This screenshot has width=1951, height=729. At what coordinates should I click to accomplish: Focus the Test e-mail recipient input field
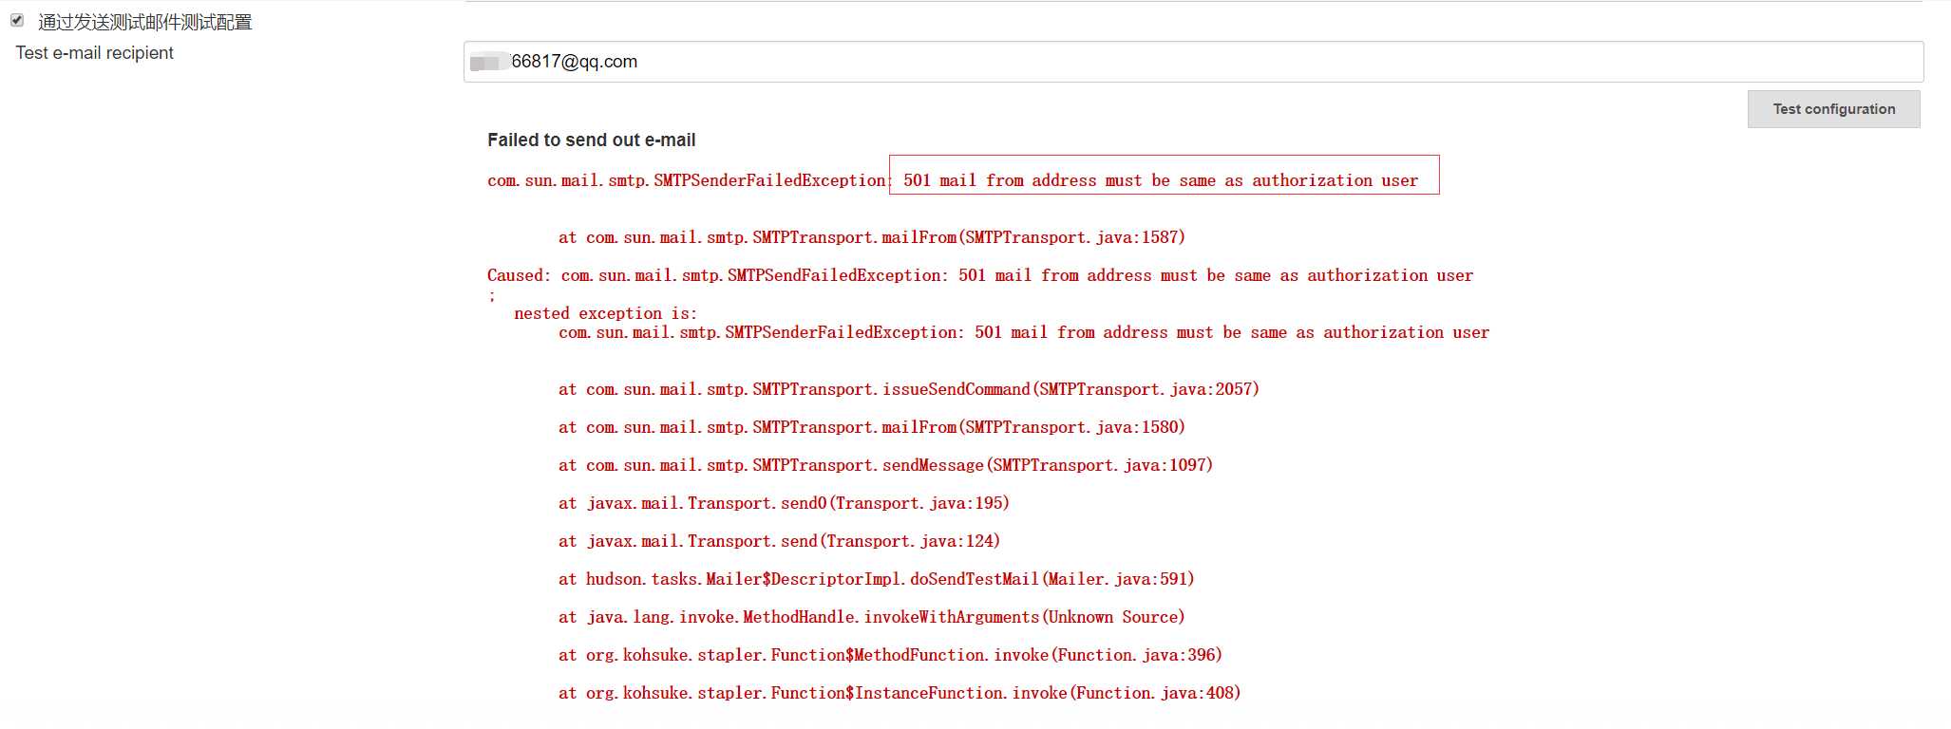pos(1193,62)
